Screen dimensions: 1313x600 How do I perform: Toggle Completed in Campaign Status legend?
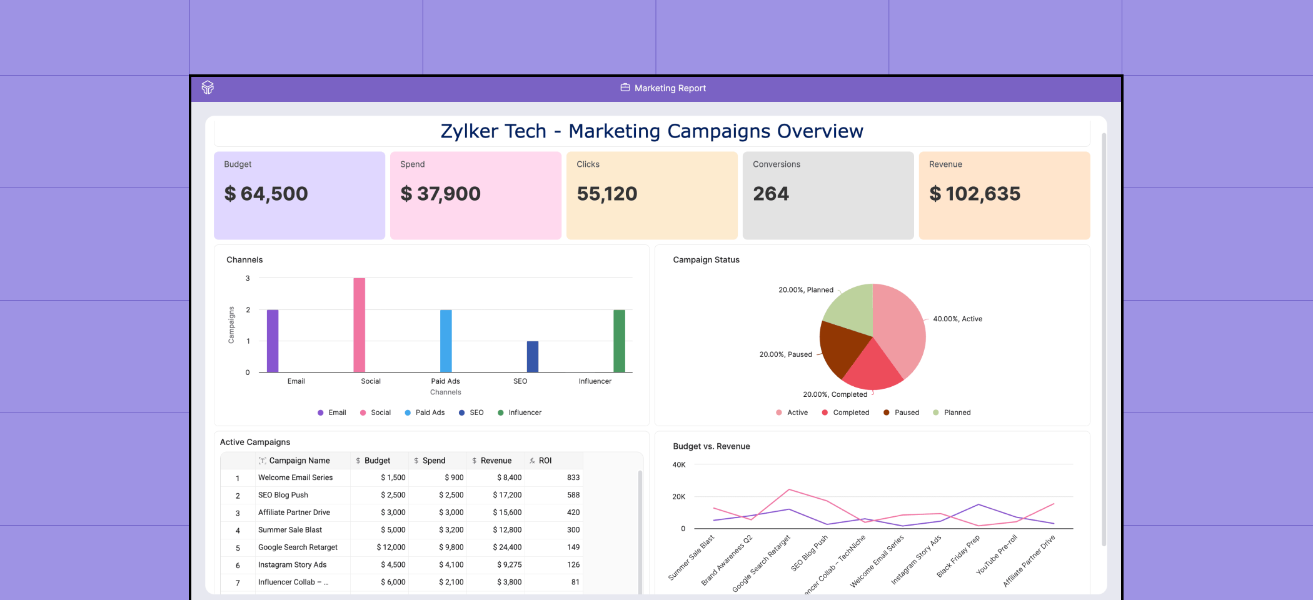click(845, 412)
